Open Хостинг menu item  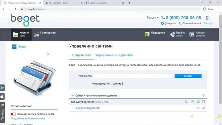pos(21,34)
